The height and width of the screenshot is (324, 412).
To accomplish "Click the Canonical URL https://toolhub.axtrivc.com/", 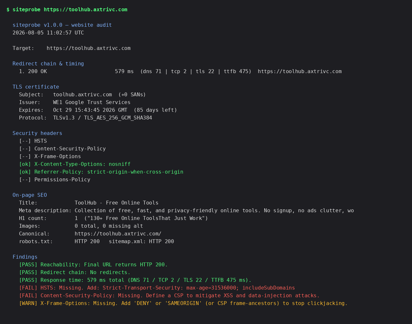I will (x=118, y=234).
